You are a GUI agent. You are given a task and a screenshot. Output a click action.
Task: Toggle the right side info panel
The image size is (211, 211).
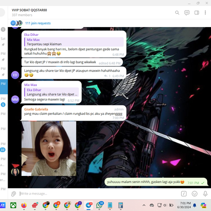(197, 13)
